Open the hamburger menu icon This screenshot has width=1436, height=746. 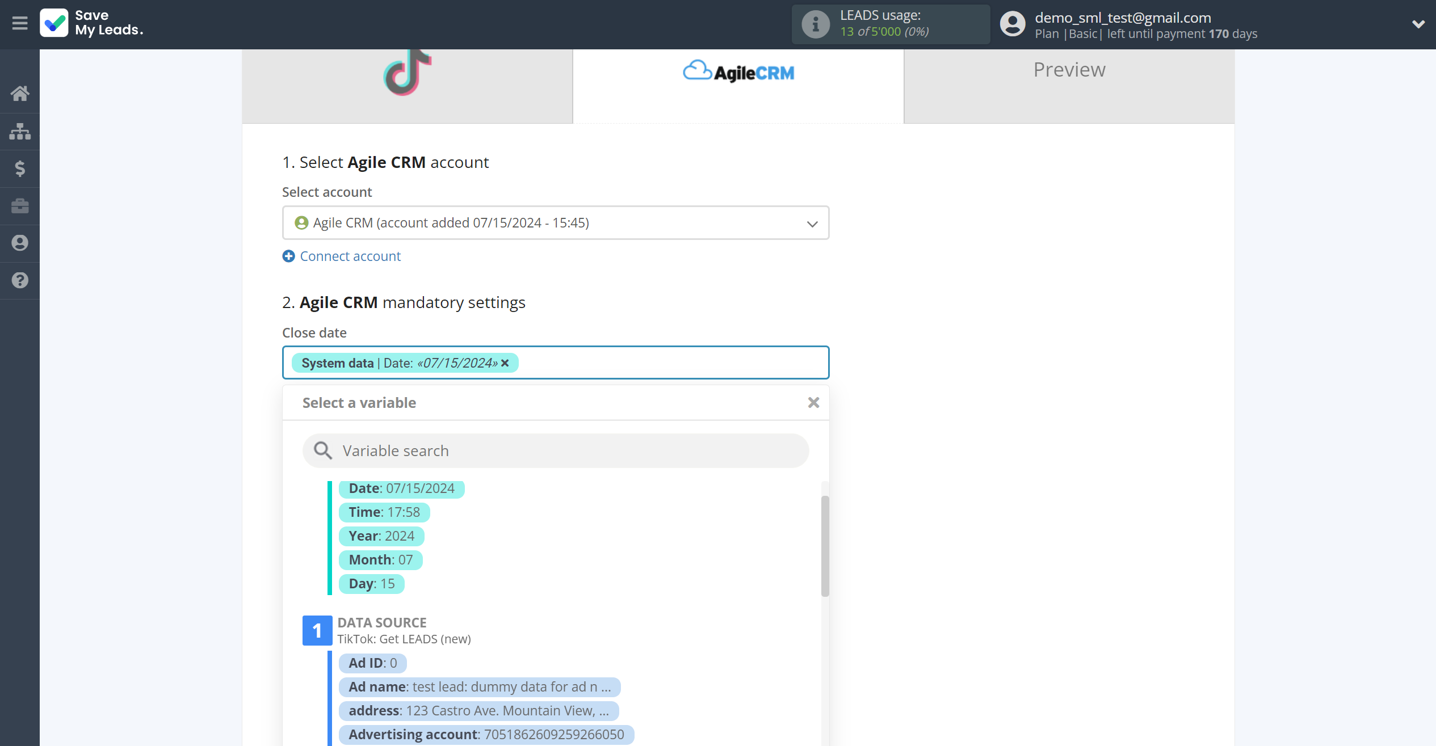tap(20, 23)
